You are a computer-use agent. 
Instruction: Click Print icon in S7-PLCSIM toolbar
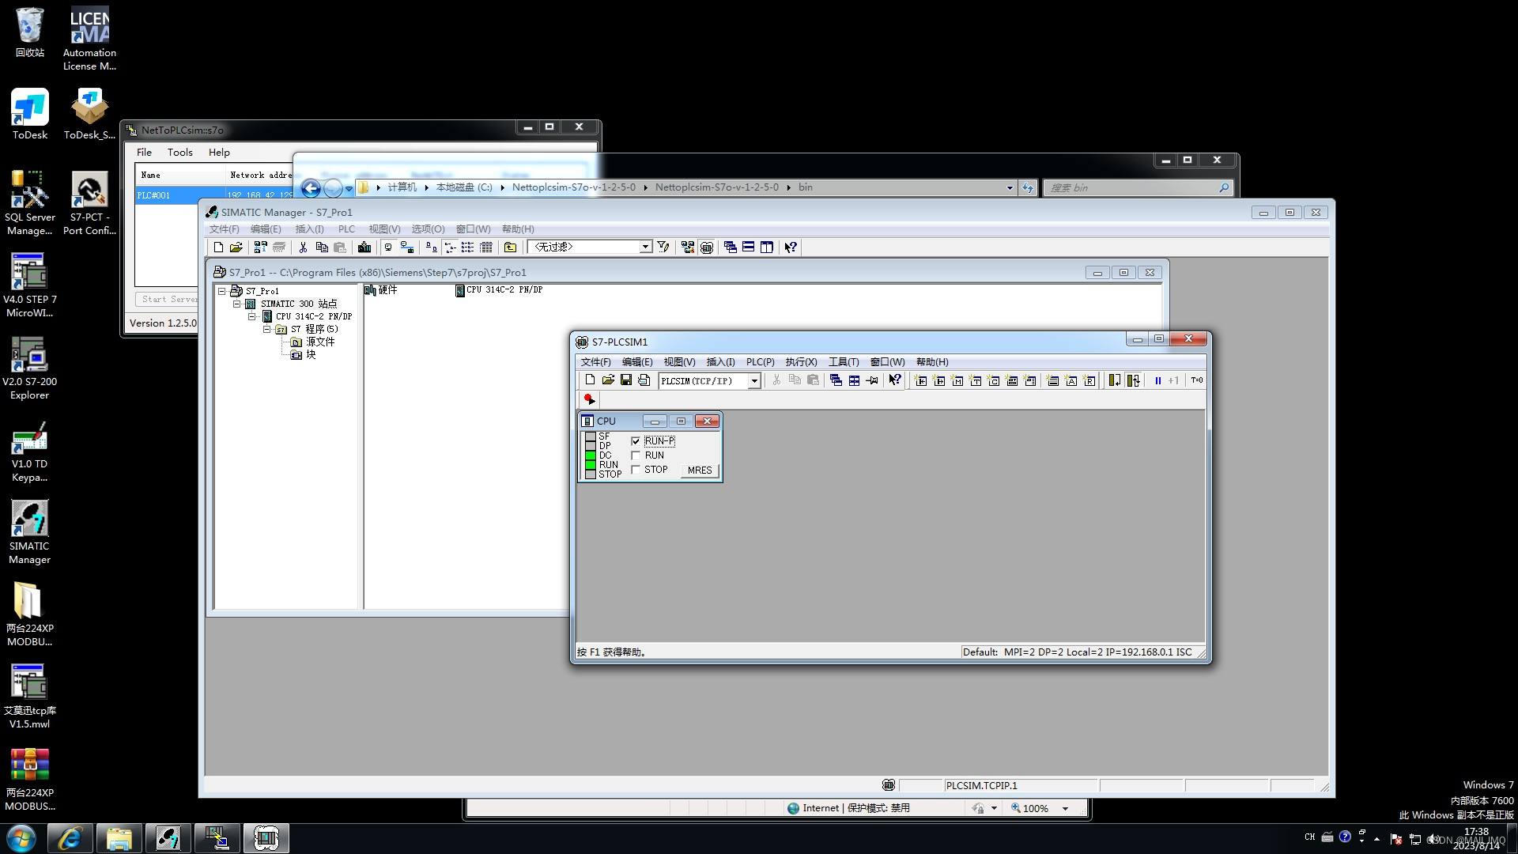pos(644,380)
